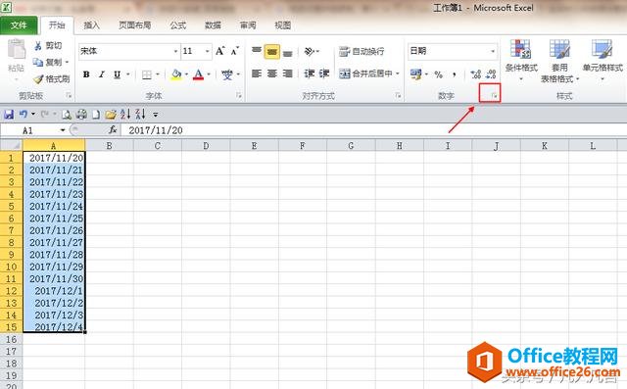Click the 粘贴 Paste clipboard icon

coord(17,50)
